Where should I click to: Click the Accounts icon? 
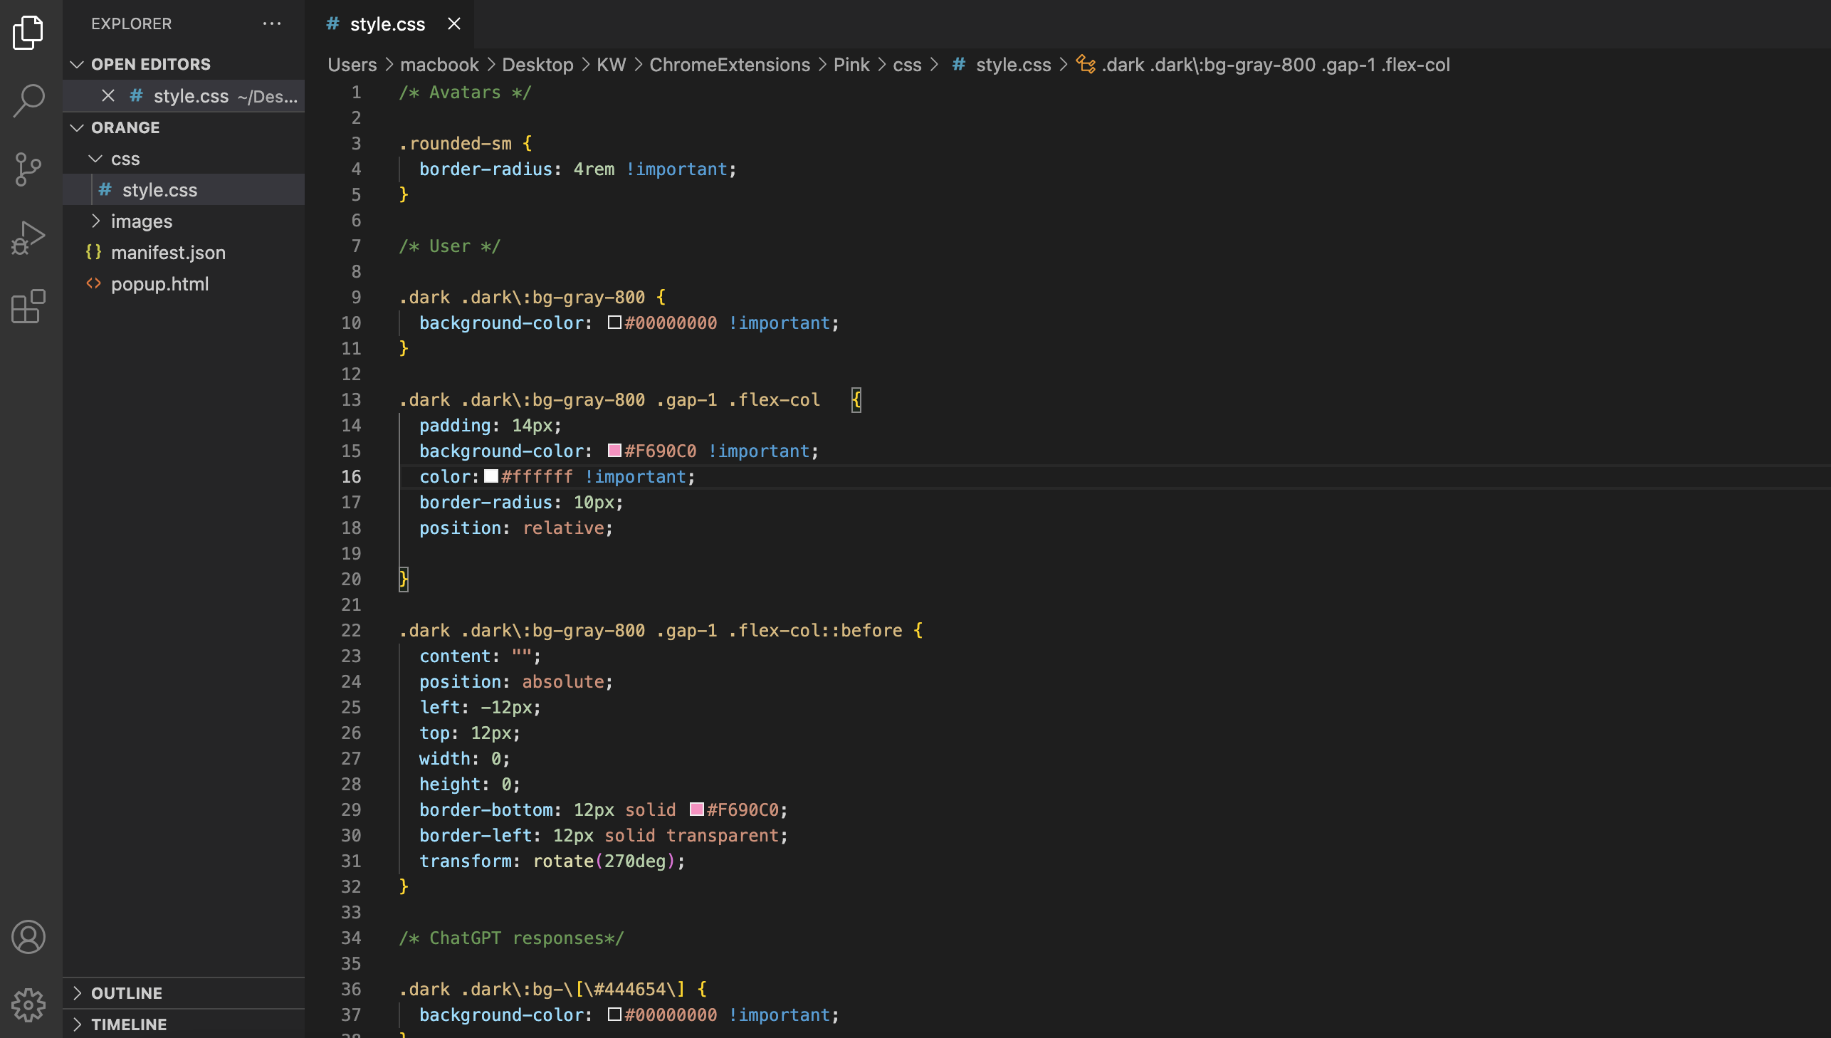[x=28, y=937]
